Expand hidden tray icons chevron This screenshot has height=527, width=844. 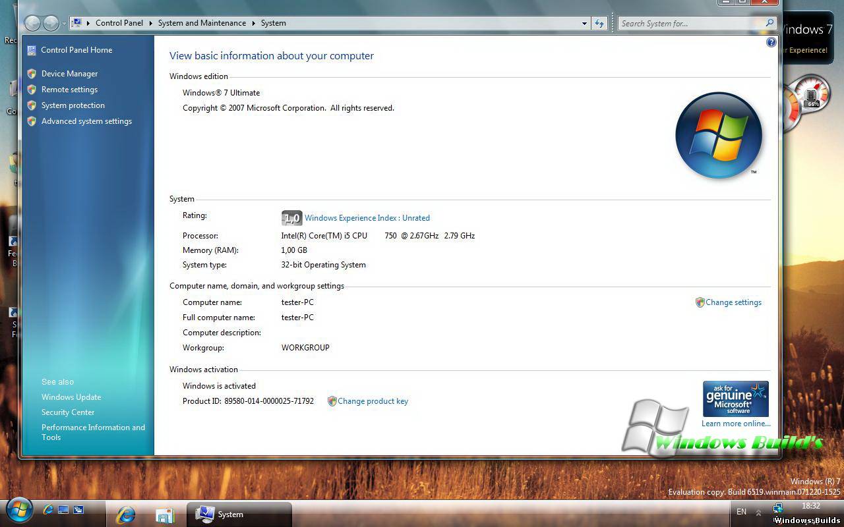click(758, 513)
